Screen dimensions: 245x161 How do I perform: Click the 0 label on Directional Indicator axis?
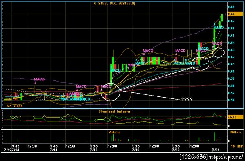click(x=229, y=126)
